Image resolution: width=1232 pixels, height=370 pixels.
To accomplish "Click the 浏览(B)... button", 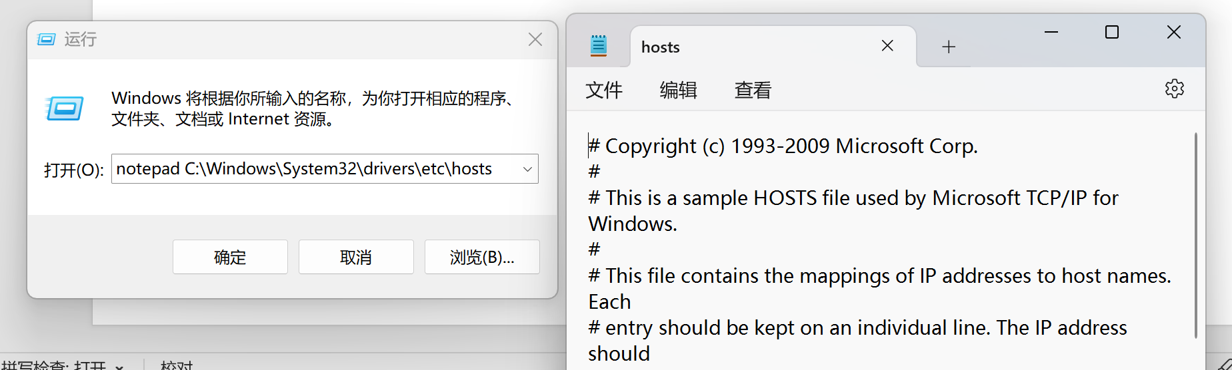I will (482, 257).
